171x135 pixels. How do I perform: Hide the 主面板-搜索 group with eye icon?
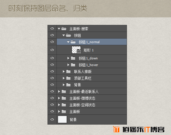[52, 28]
